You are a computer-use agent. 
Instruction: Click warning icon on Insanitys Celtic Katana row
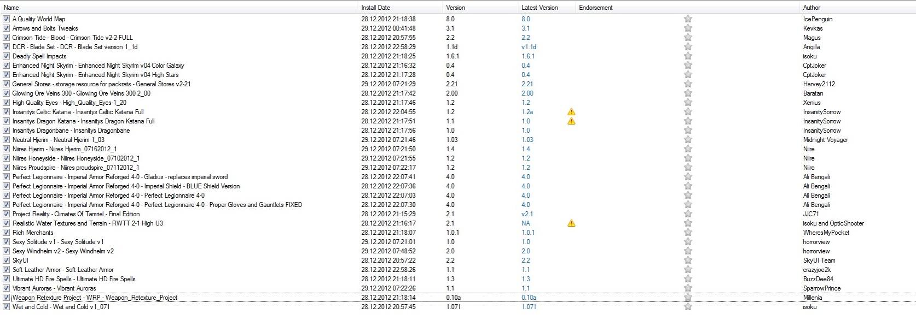point(571,112)
